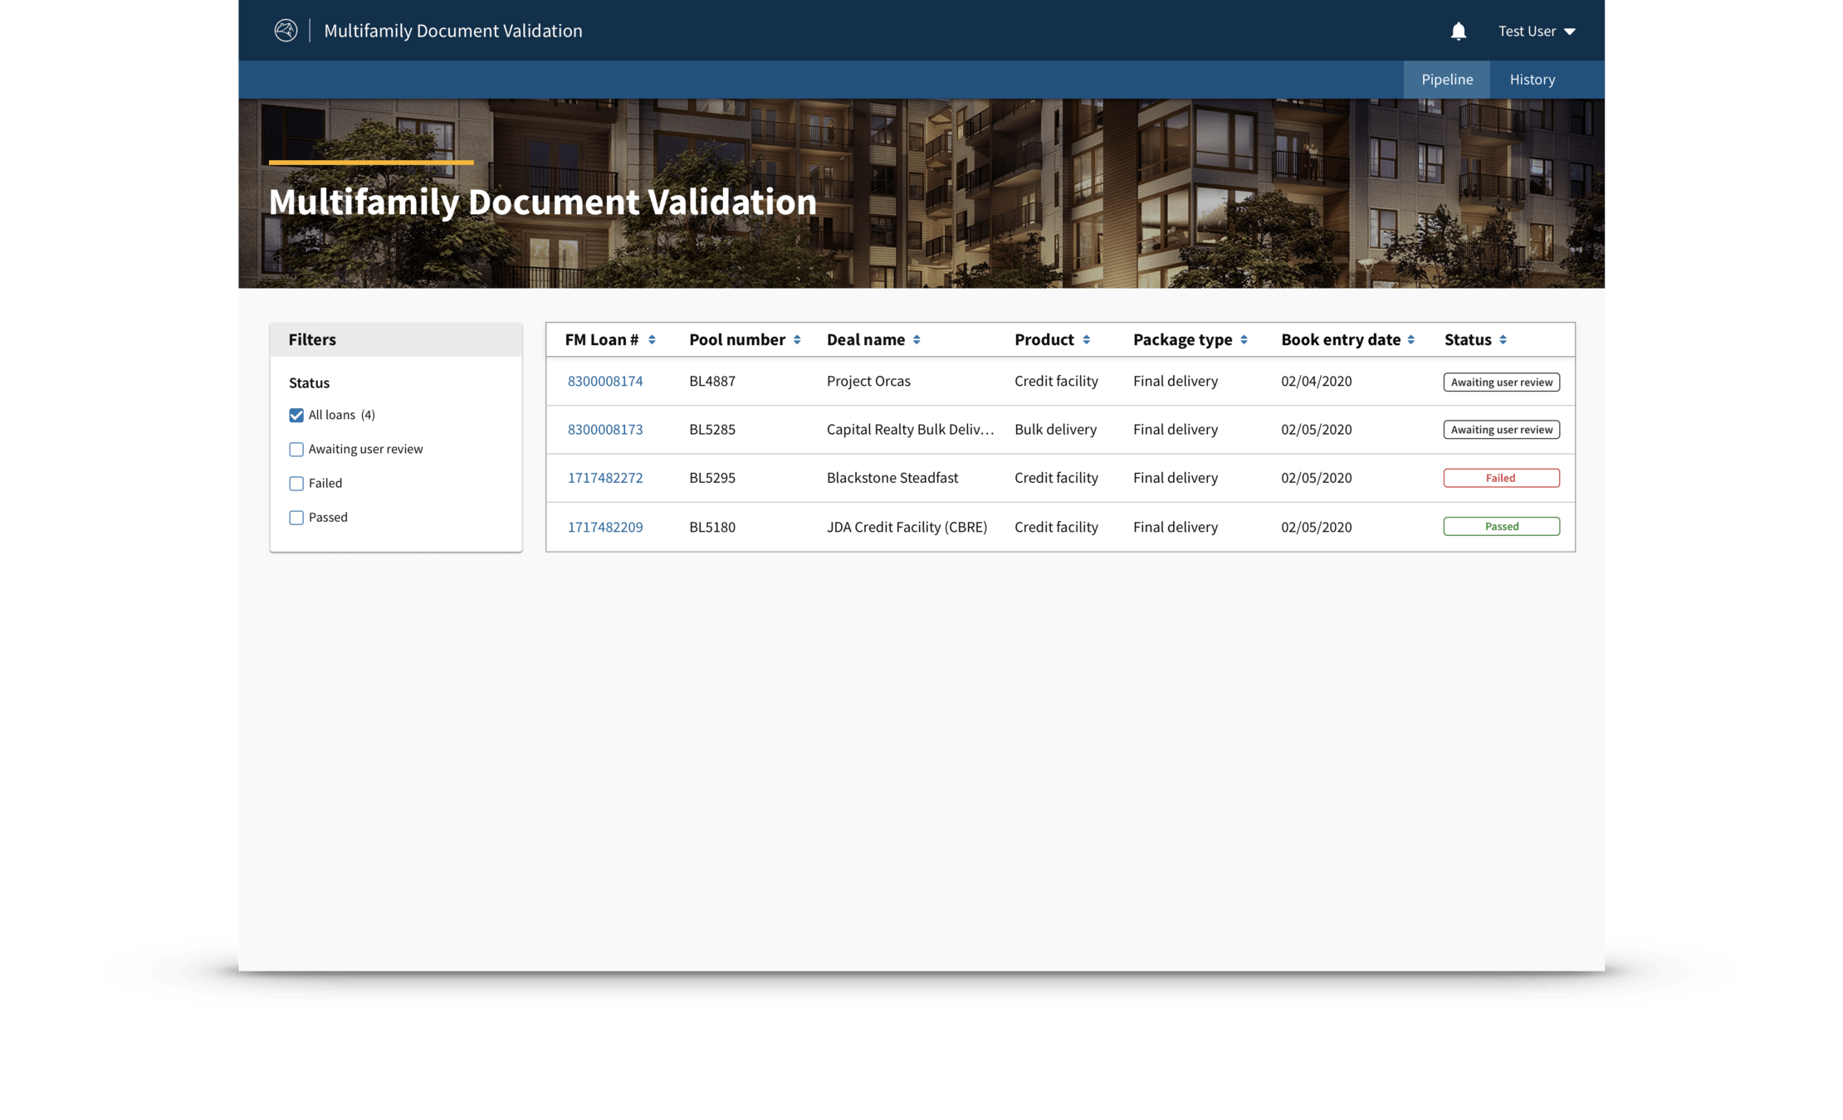Sort by Package type column arrows
This screenshot has width=1843, height=1120.
(1244, 340)
